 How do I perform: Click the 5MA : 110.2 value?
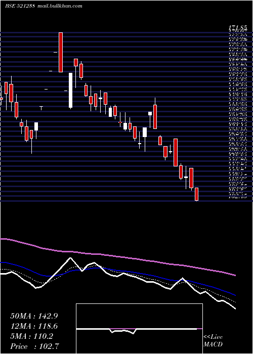31,336
